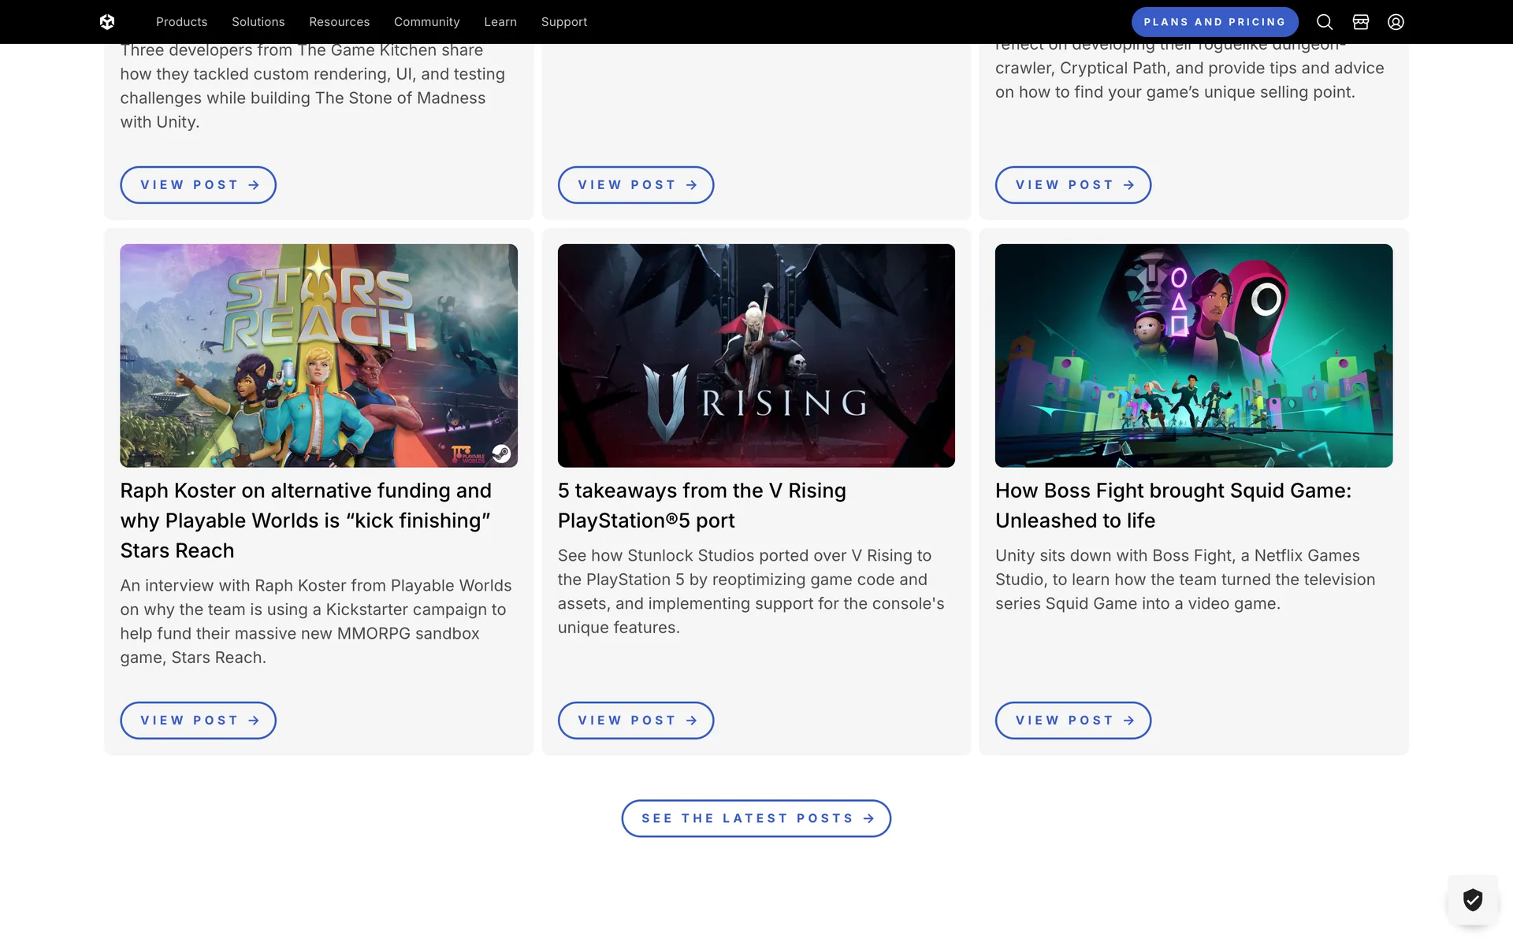Image resolution: width=1513 pixels, height=945 pixels.
Task: Open the V Rising thumbnail image
Action: 756,355
